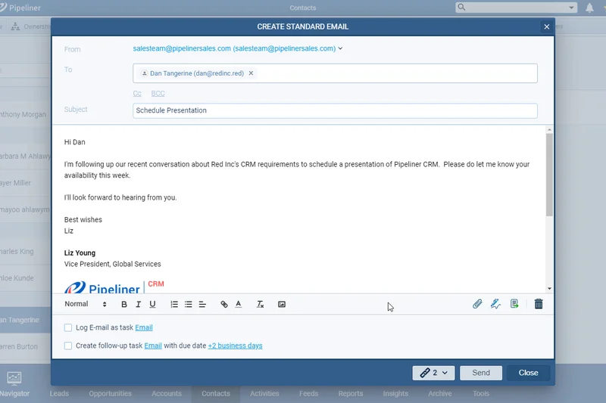The image size is (606, 403).
Task: Open text alignment options
Action: point(202,304)
